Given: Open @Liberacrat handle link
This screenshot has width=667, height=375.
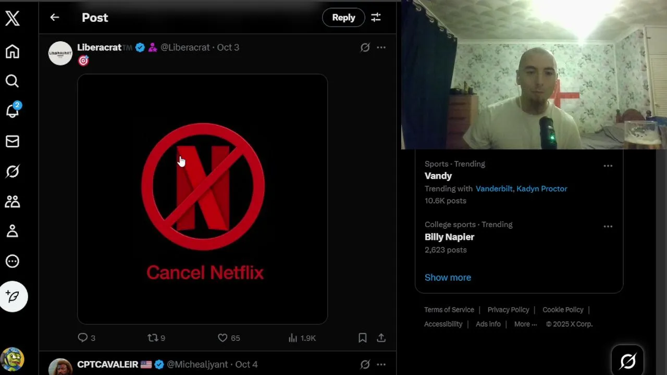Looking at the screenshot, I should tap(184, 47).
